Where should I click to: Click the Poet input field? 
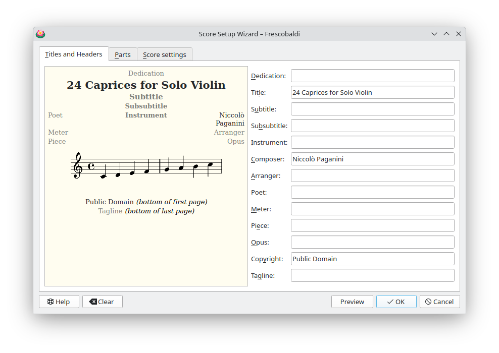tap(372, 192)
